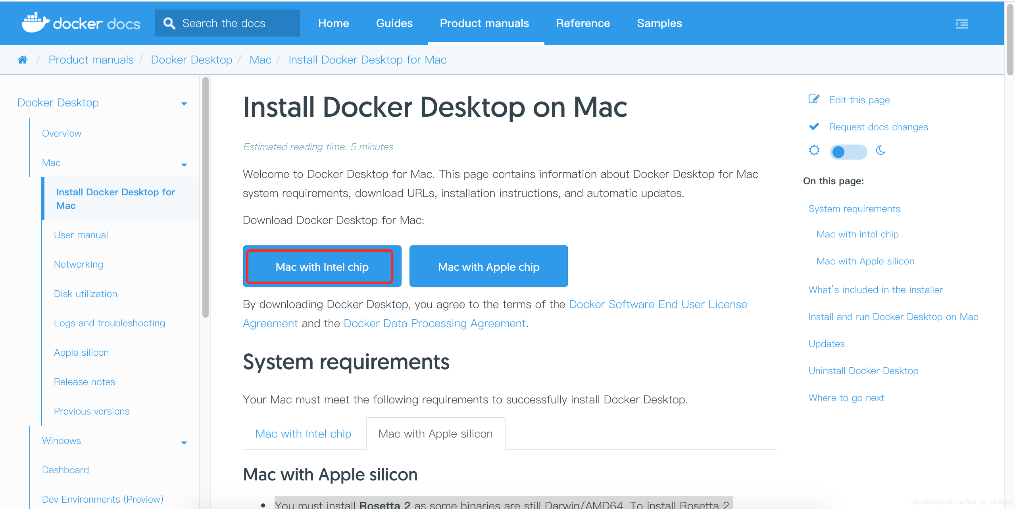The width and height of the screenshot is (1015, 509).
Task: Toggle the light/dark theme switch
Action: (848, 152)
